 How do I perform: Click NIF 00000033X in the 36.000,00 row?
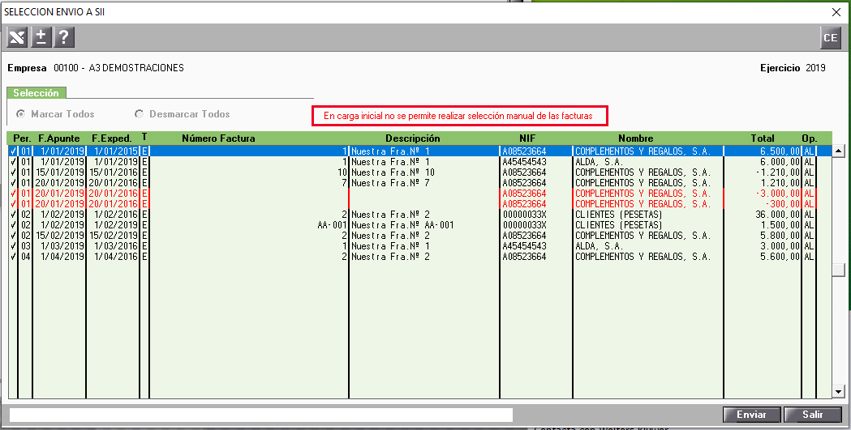click(524, 215)
